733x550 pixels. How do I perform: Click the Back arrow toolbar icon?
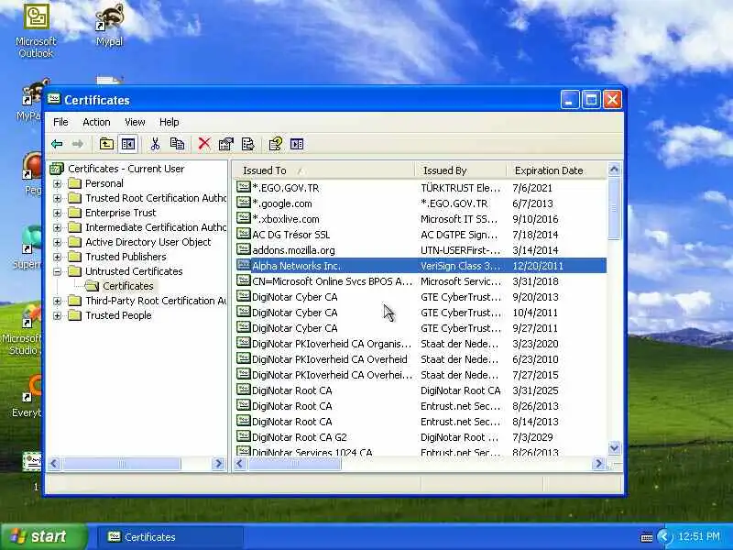57,144
